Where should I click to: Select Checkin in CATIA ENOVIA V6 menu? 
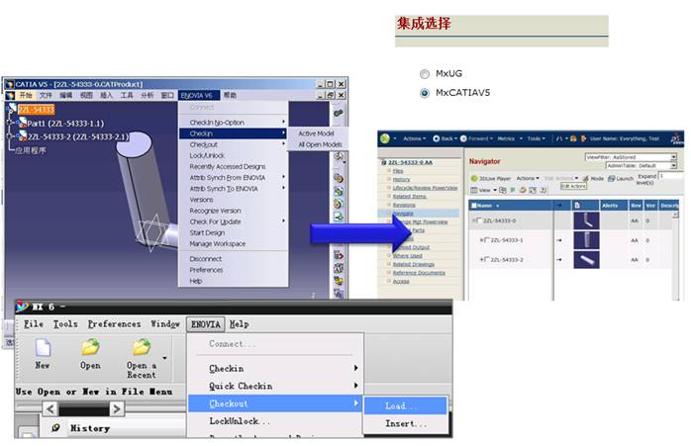[x=233, y=134]
